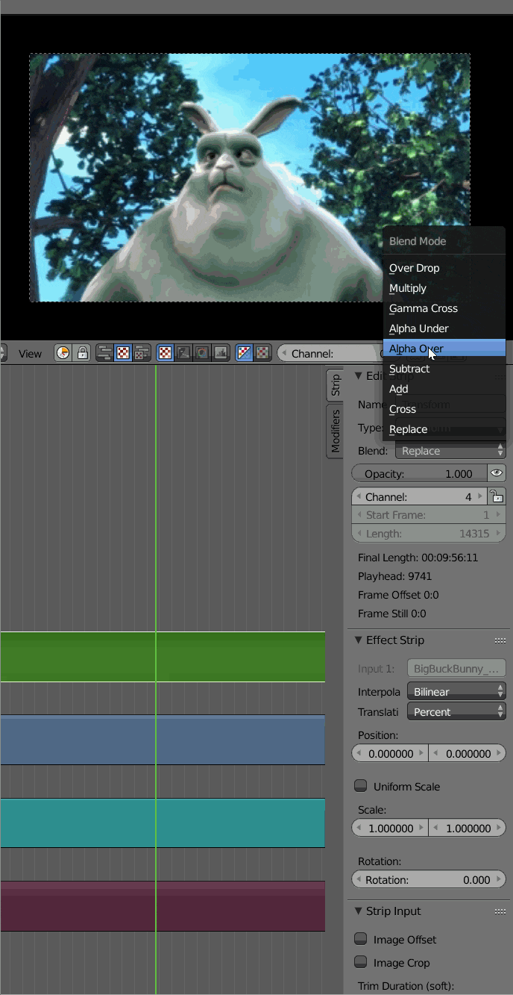Image resolution: width=513 pixels, height=995 pixels.
Task: Choose Replace in the Blend Mode menu
Action: 444,429
